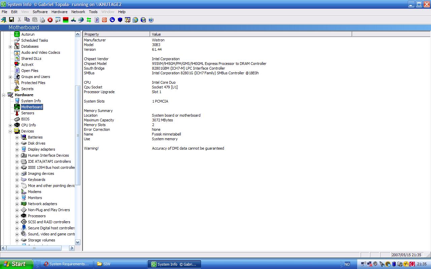Expand the Imaging devices node
This screenshot has width=431, height=269.
pyautogui.click(x=17, y=174)
